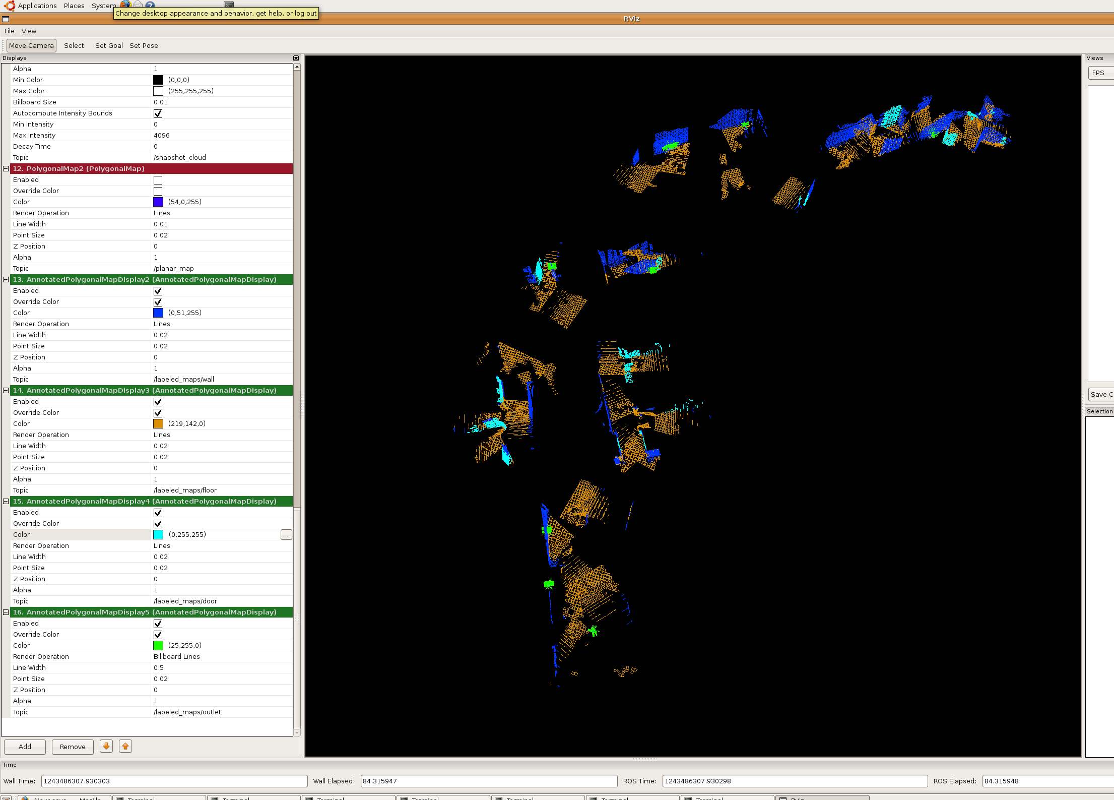Uncheck Override Color for AnnotatedPolygonalMapDisplay2
The image size is (1114, 800).
pyautogui.click(x=158, y=302)
